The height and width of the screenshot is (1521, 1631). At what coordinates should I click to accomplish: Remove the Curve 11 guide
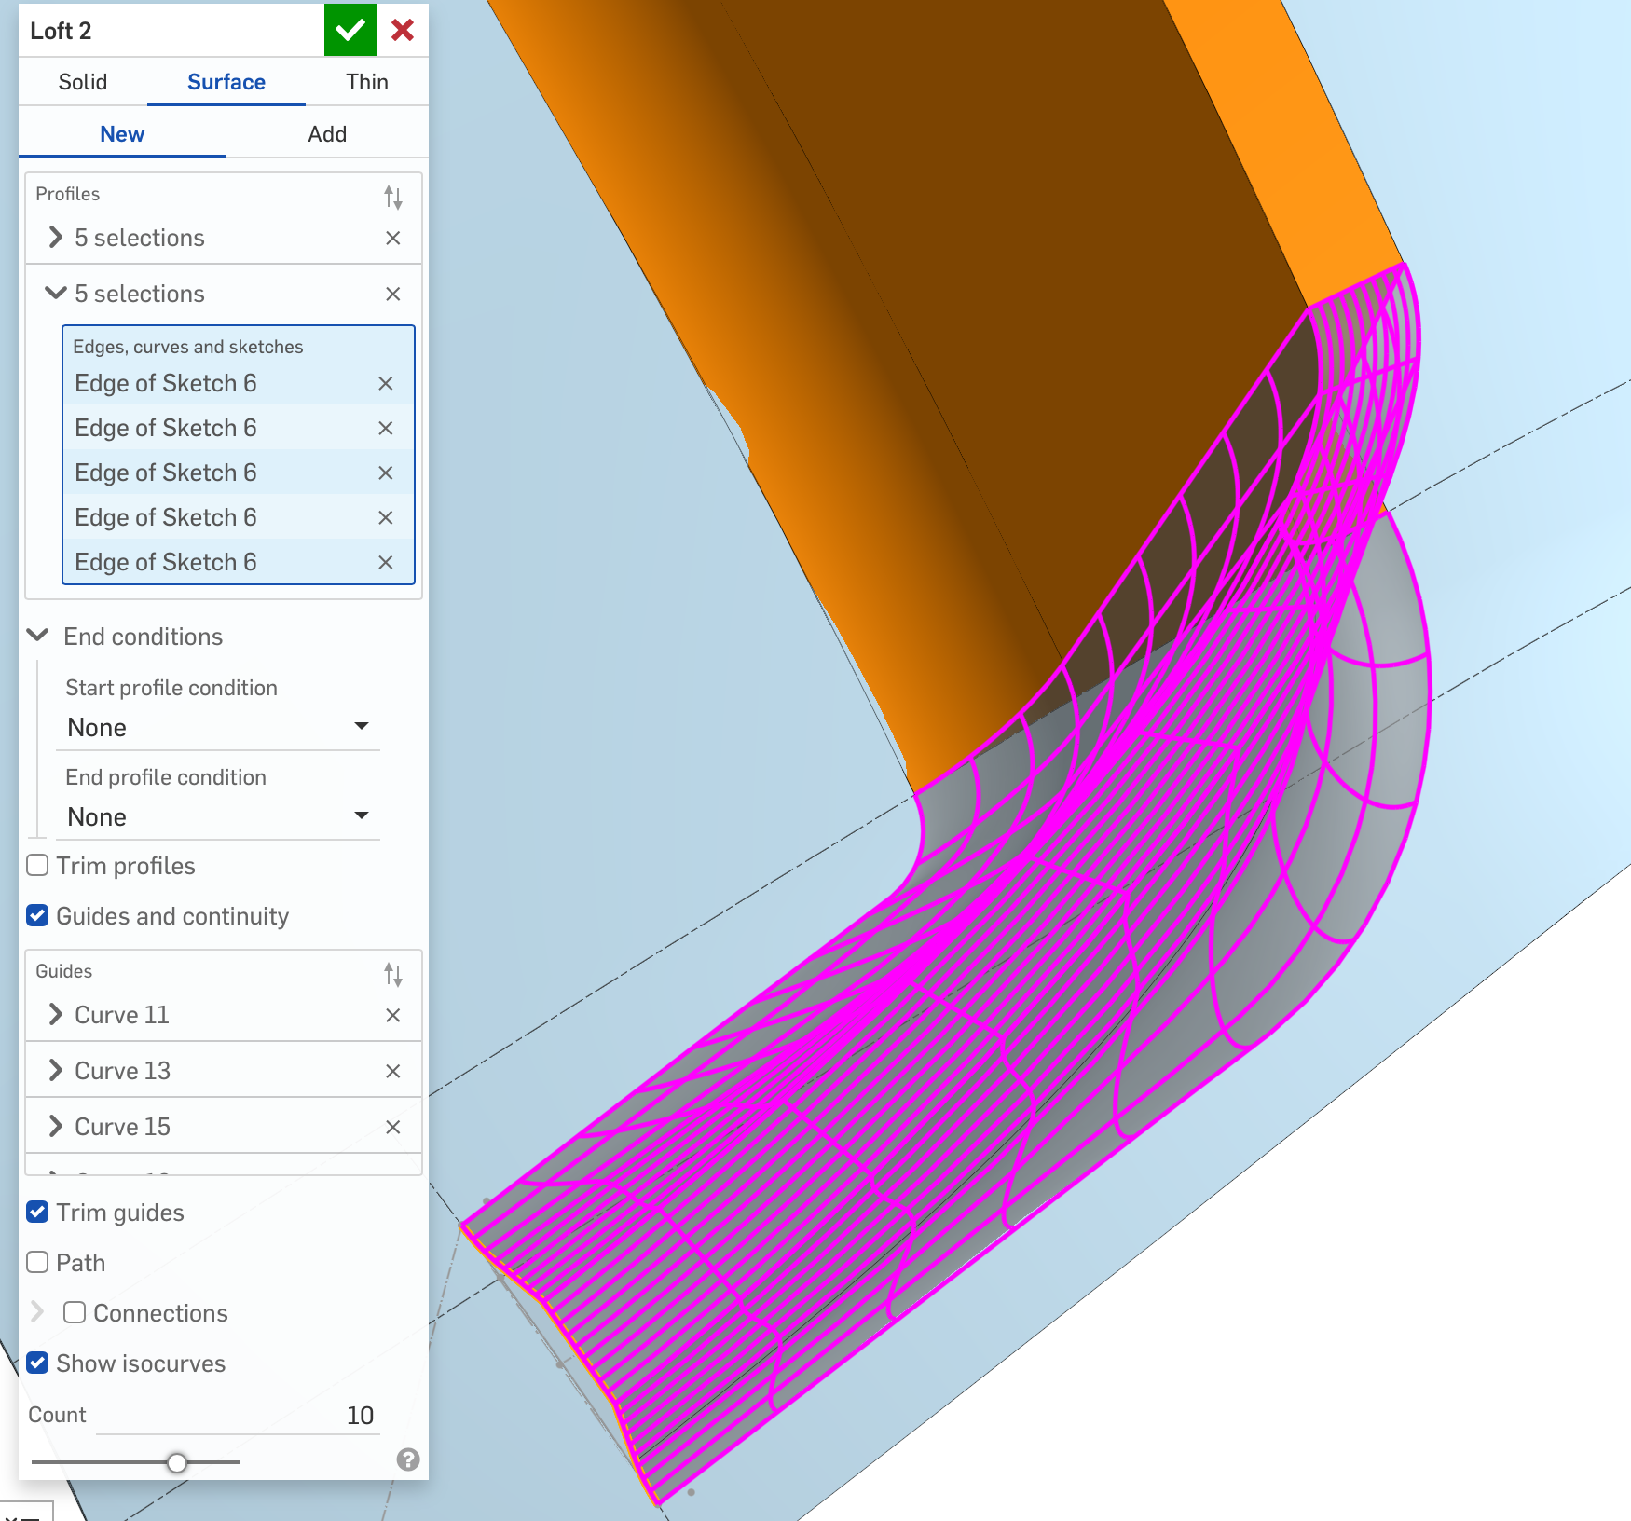pyautogui.click(x=393, y=1015)
